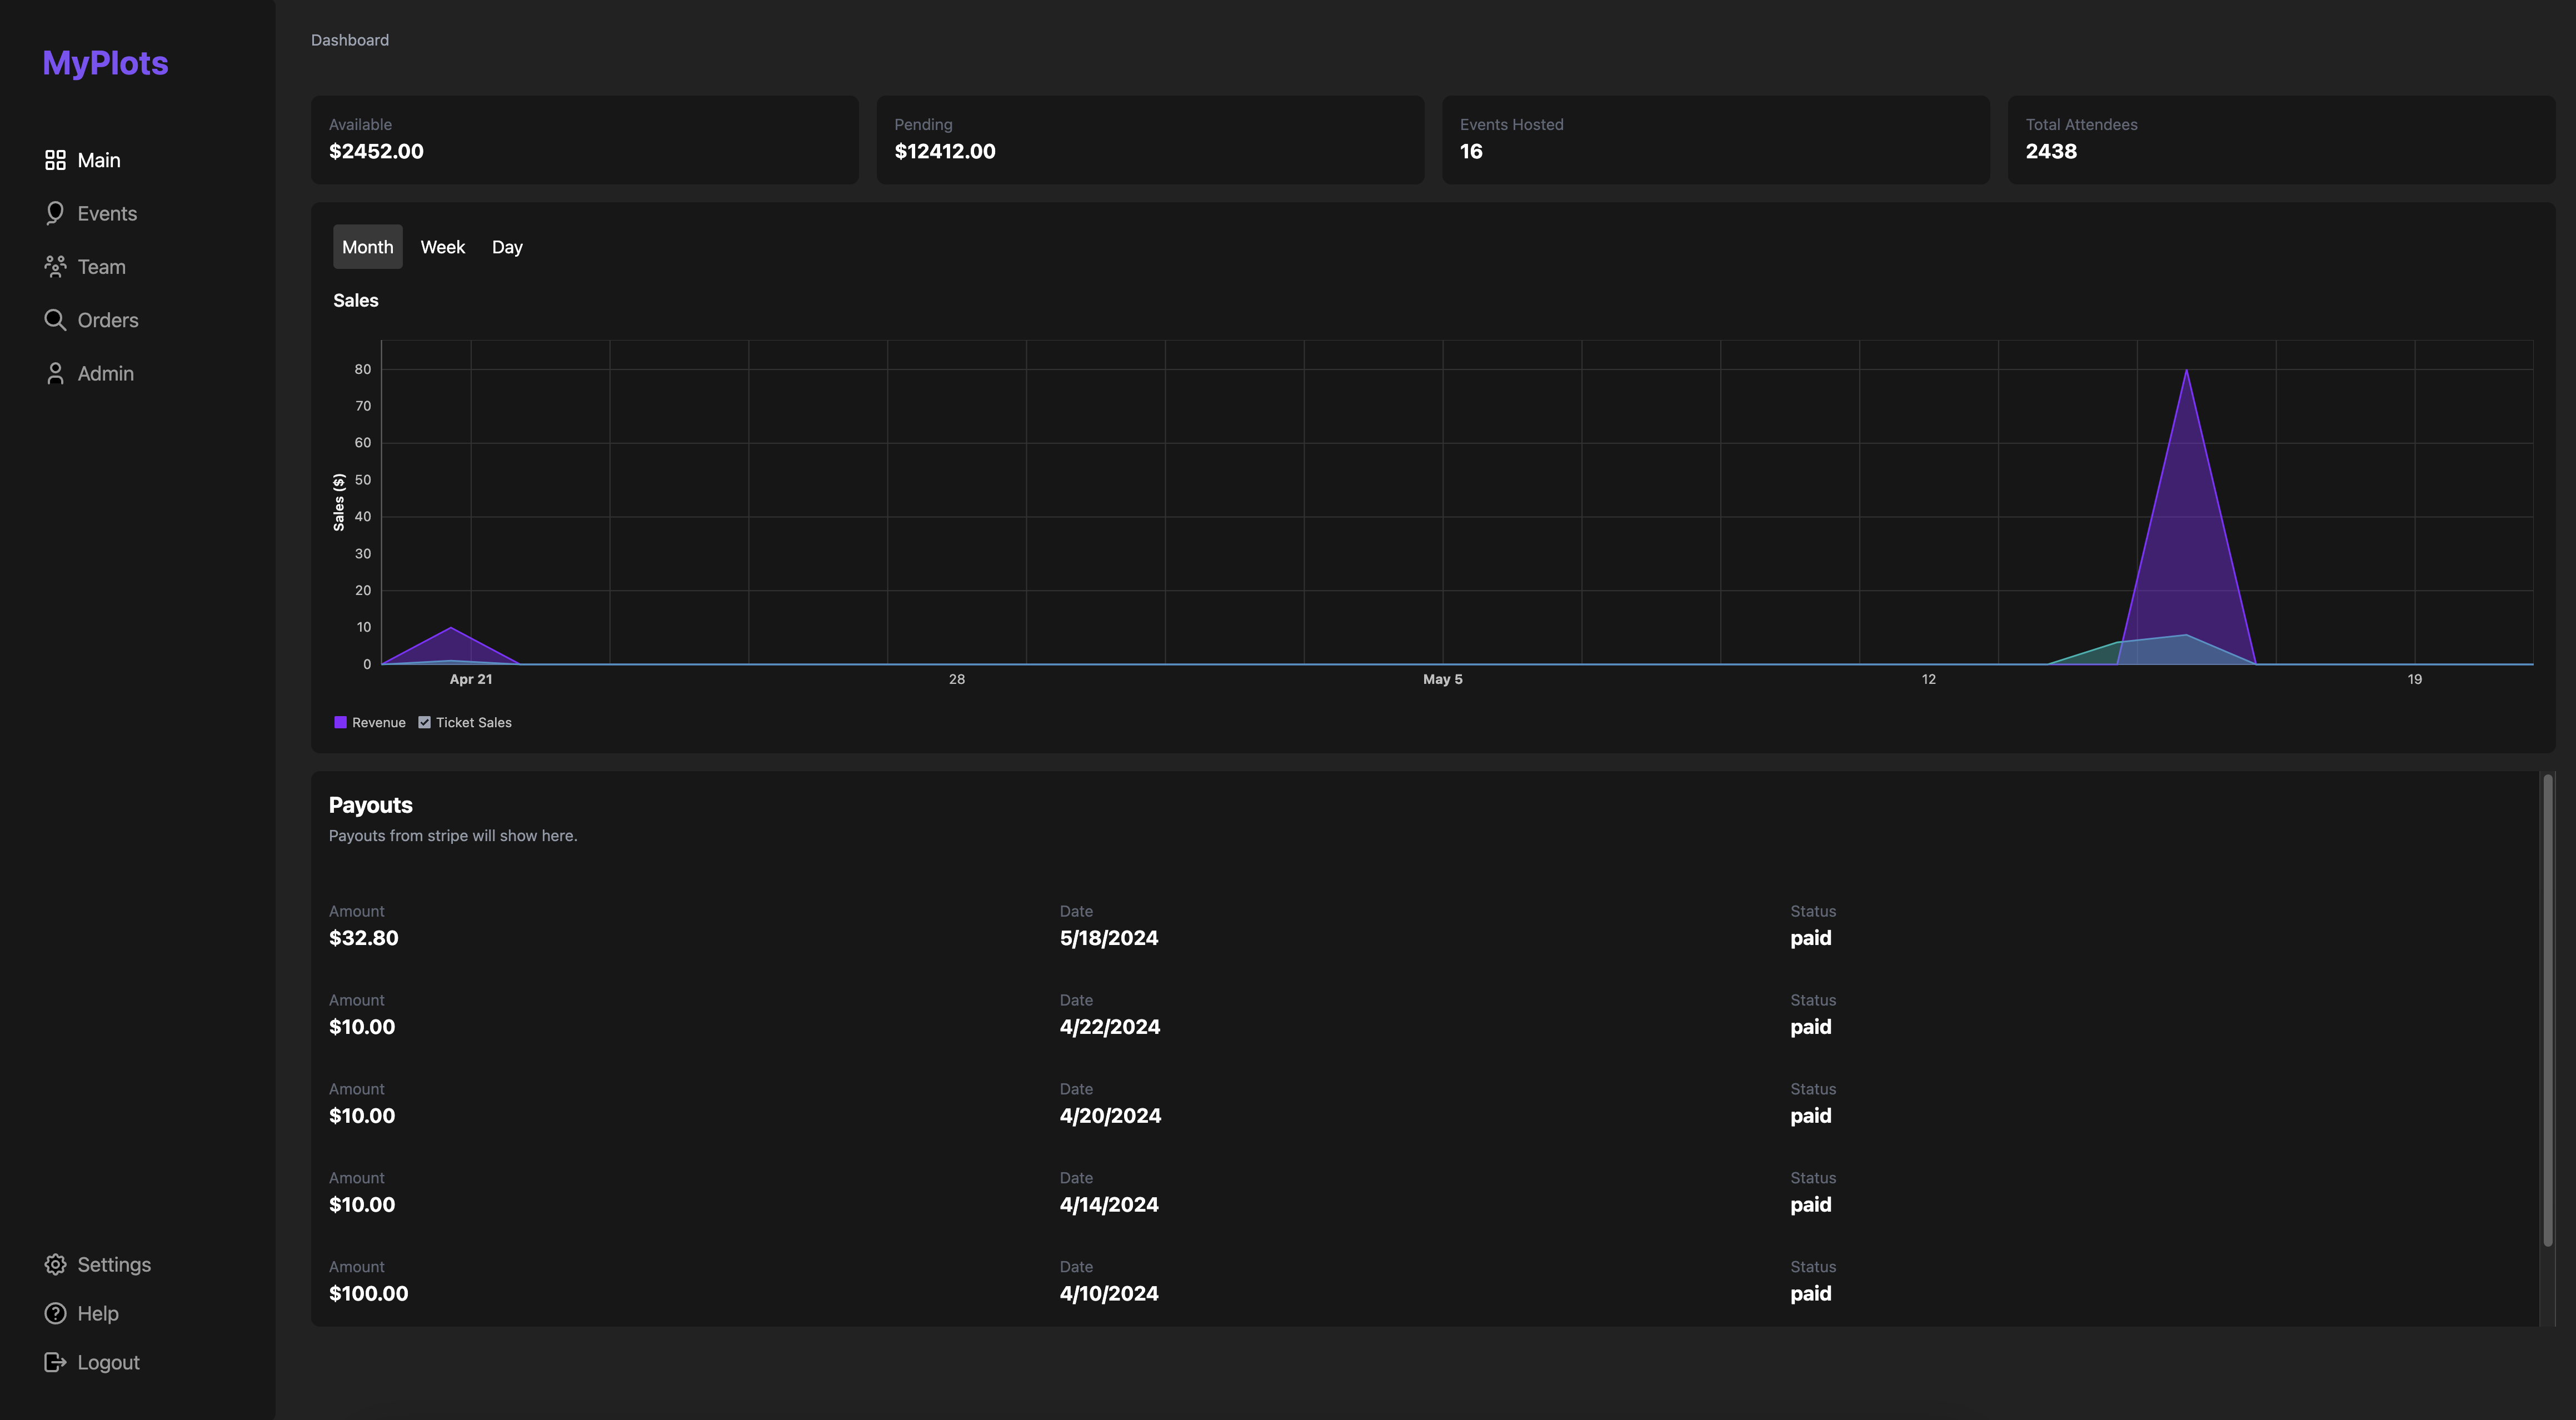Click the Payouts panel scrollbar

point(2548,1010)
